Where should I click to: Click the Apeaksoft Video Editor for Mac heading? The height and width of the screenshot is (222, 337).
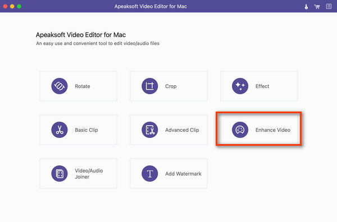[81, 35]
